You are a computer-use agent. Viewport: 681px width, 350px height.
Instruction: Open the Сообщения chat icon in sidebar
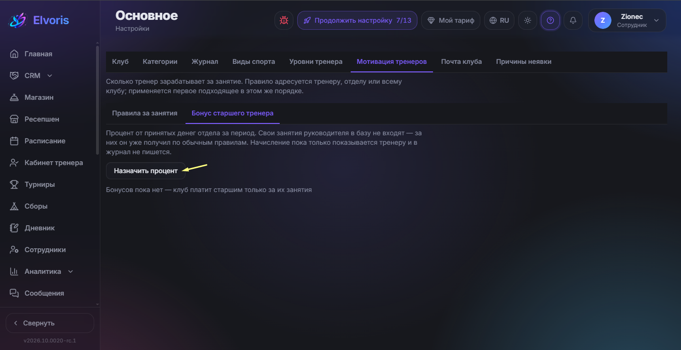tap(14, 293)
